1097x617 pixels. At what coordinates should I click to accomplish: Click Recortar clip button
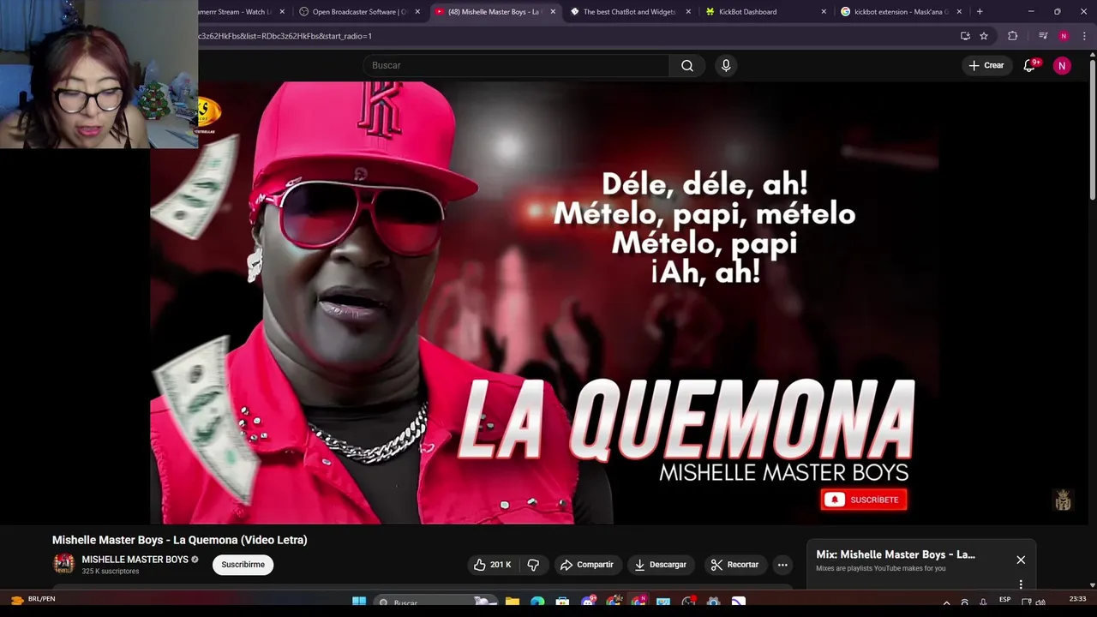(734, 565)
